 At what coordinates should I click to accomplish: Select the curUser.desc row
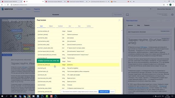78,85
